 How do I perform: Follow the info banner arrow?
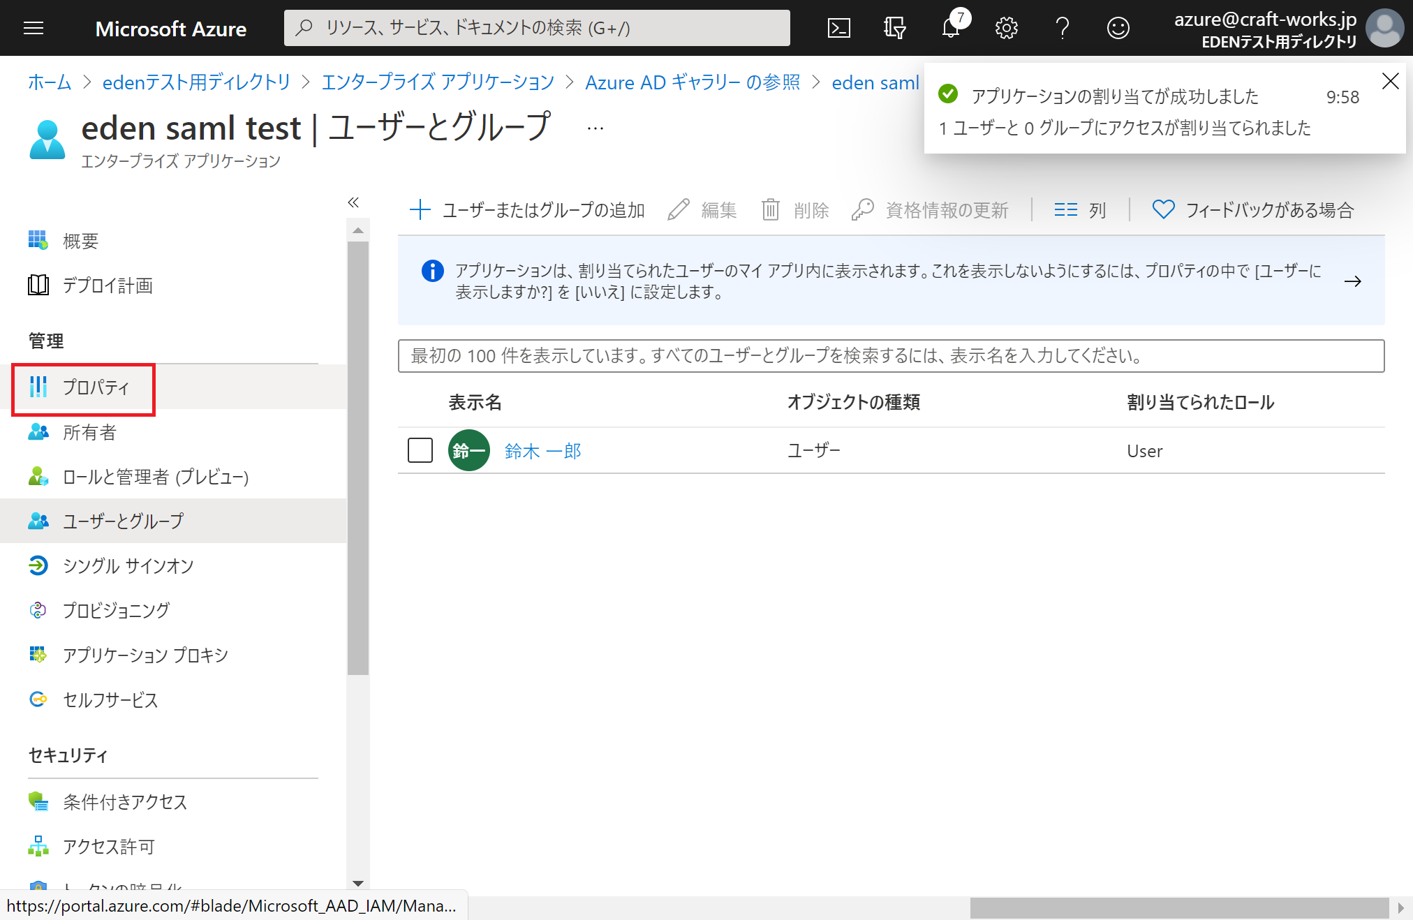coord(1353,281)
